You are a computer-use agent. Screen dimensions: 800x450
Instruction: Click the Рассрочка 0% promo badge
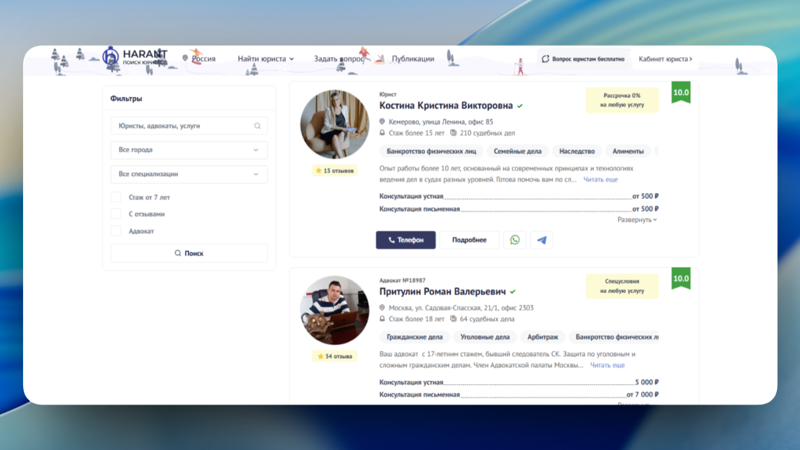click(x=622, y=100)
